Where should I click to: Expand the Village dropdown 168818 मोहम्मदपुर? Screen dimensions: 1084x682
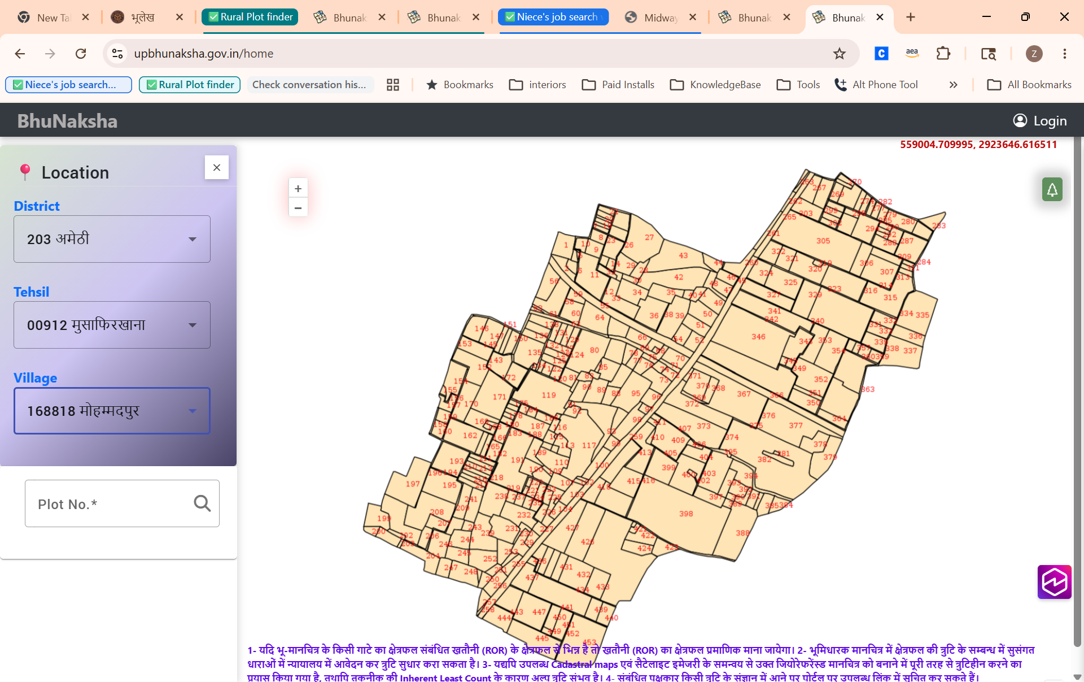[112, 411]
